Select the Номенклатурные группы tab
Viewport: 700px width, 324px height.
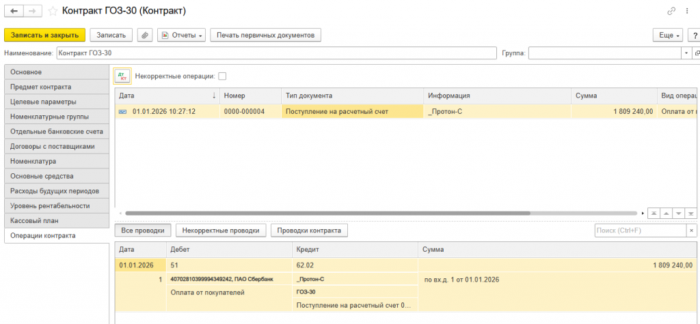pos(57,117)
